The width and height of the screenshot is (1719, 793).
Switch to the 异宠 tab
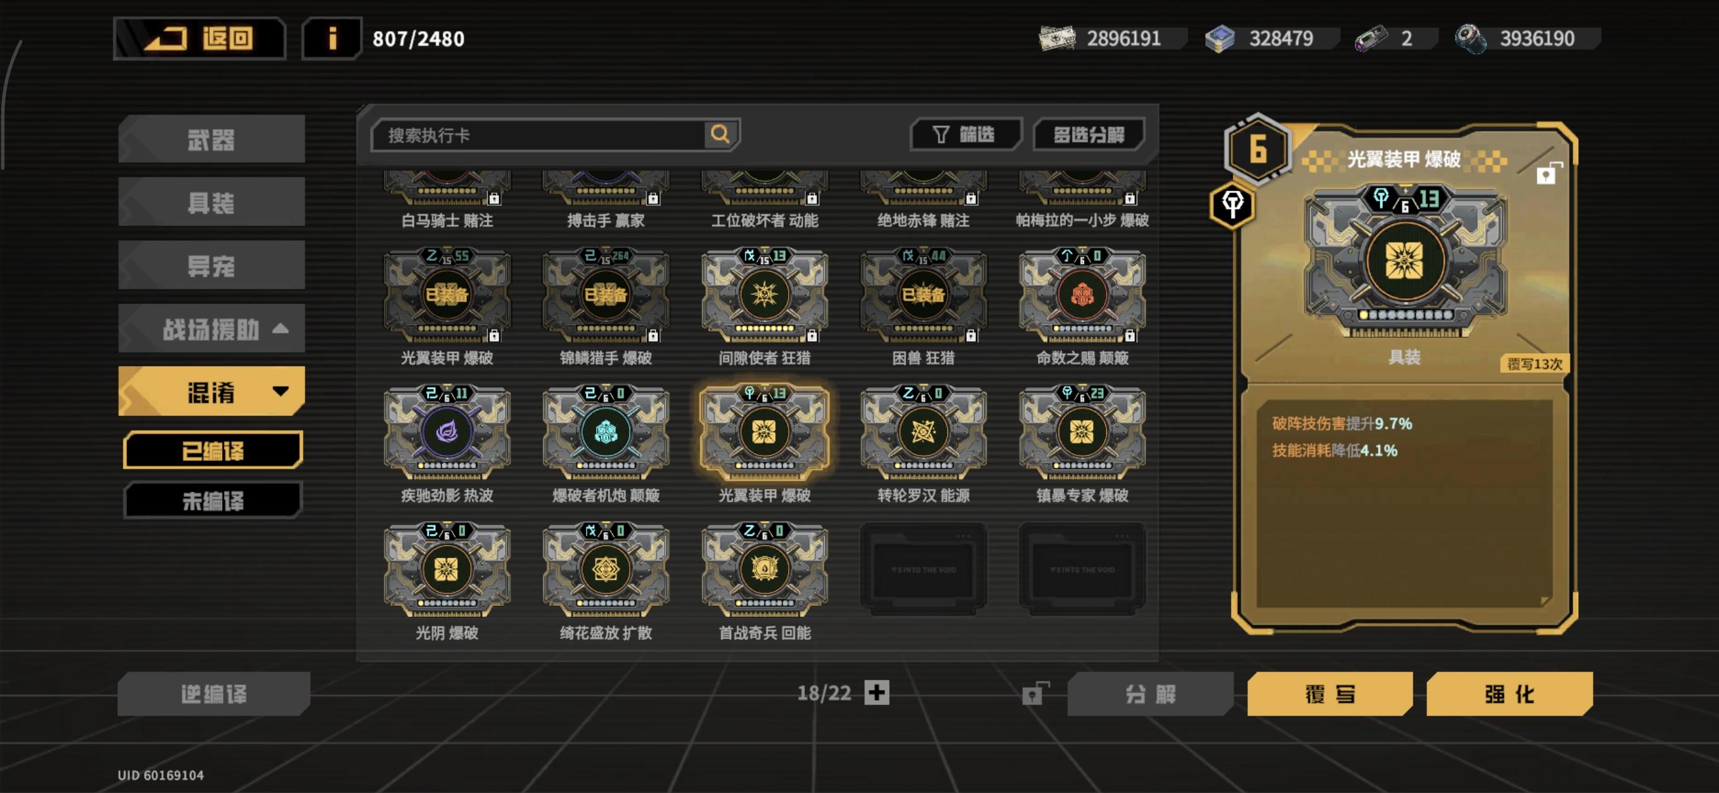pyautogui.click(x=211, y=265)
